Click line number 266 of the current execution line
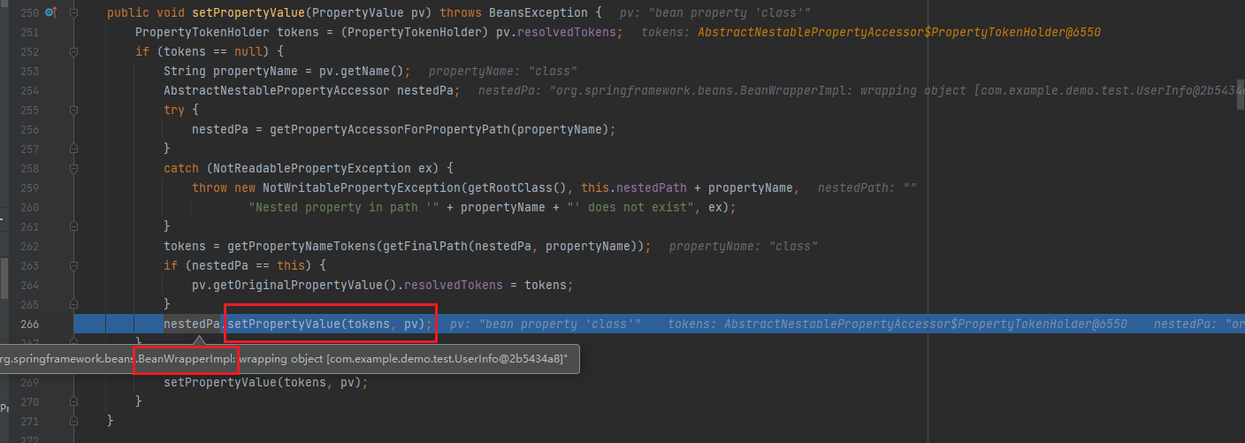1245x443 pixels. [x=29, y=324]
